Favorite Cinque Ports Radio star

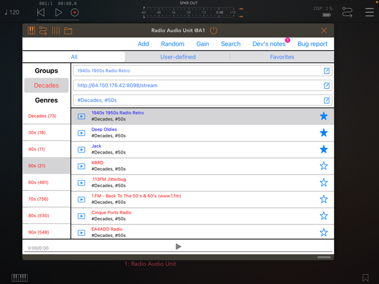point(324,216)
